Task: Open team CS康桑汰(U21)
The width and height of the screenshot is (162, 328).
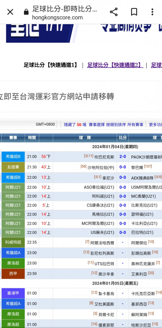Action: tap(101, 205)
